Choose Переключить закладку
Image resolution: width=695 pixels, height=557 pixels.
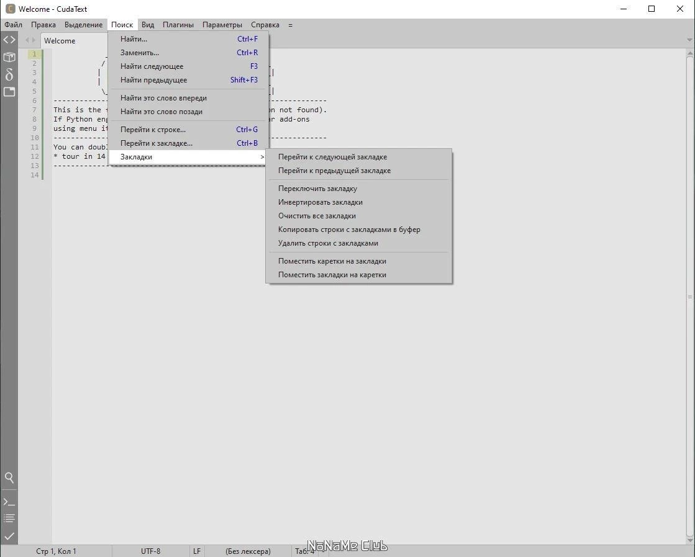pos(358,189)
